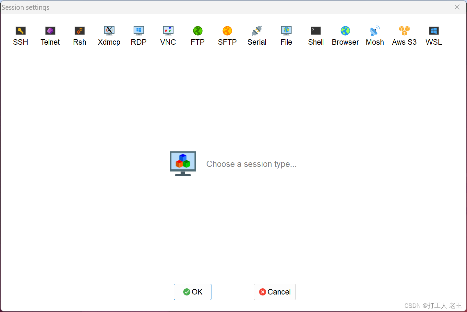Screen dimensions: 467x312
Task: Select the Serial session icon
Action: tap(257, 36)
